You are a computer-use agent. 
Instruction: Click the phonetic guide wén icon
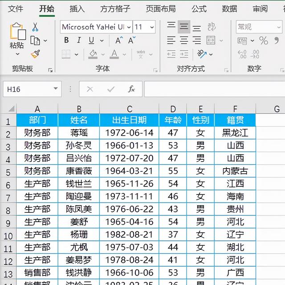(141, 54)
